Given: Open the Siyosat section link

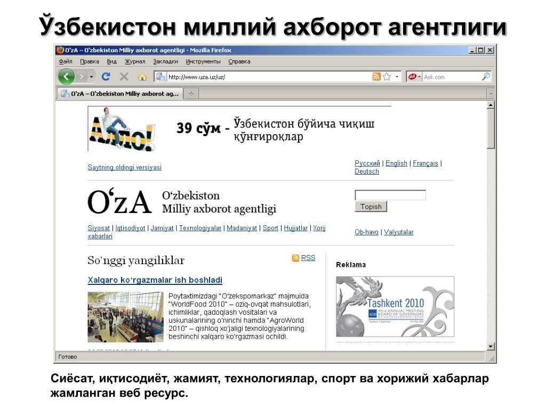Looking at the screenshot, I should pos(99,228).
